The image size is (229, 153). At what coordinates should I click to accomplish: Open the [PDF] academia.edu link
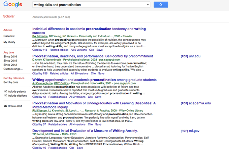(x=196, y=103)
